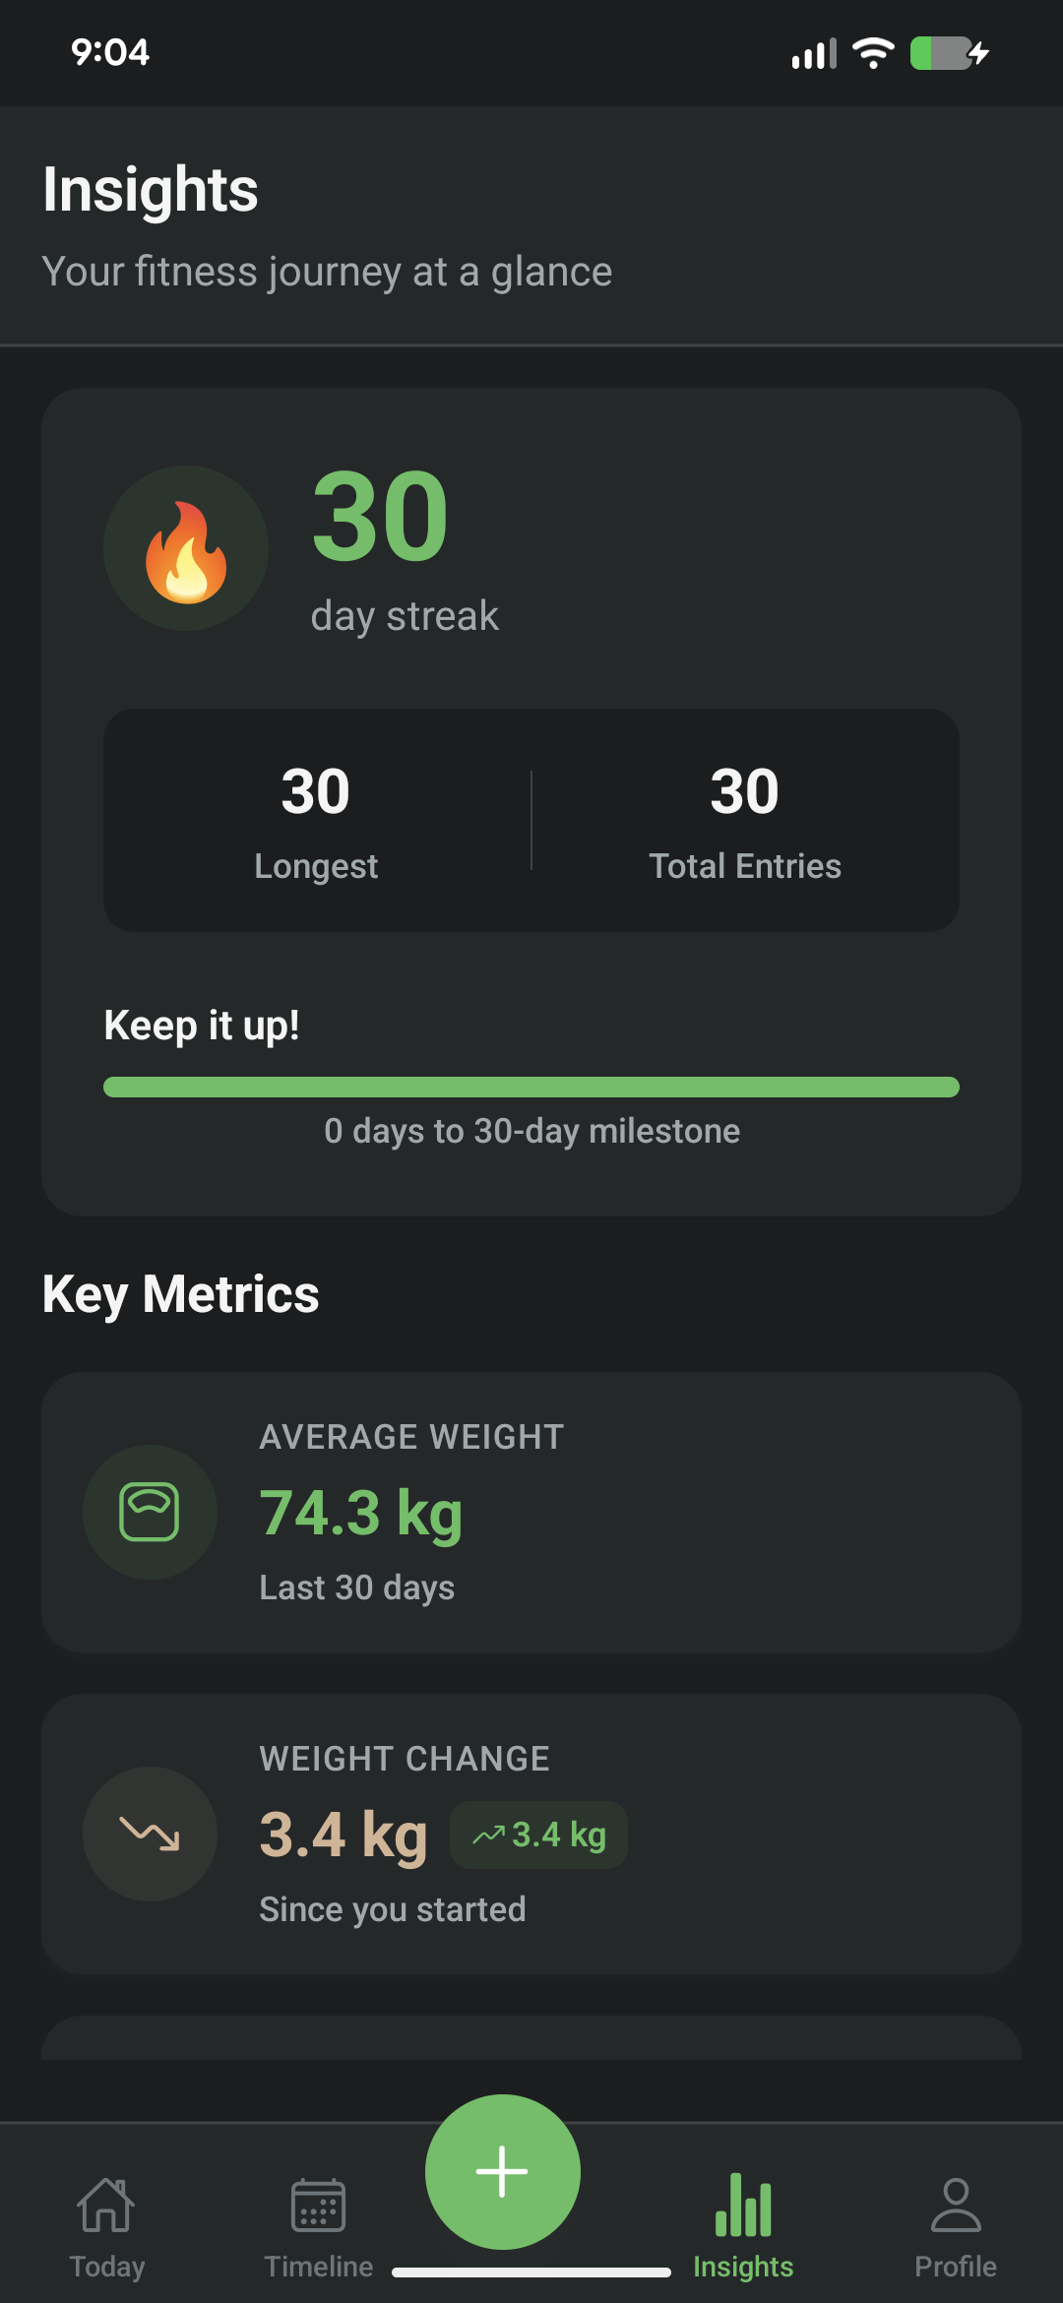Click the downward trend icon on Weight Change card
The width and height of the screenshot is (1063, 2303).
tap(150, 1834)
